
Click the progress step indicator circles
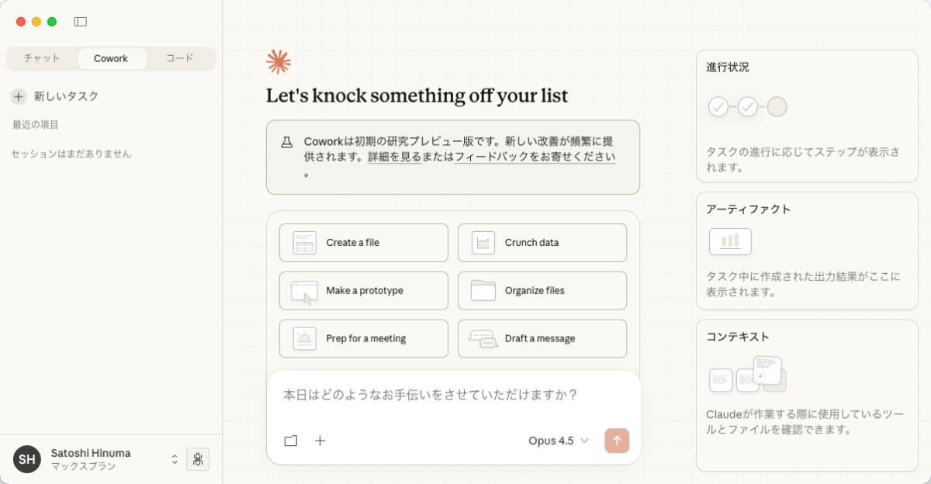[747, 107]
